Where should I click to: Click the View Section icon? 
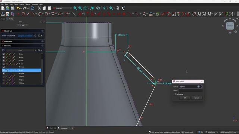pyautogui.click(x=13, y=14)
